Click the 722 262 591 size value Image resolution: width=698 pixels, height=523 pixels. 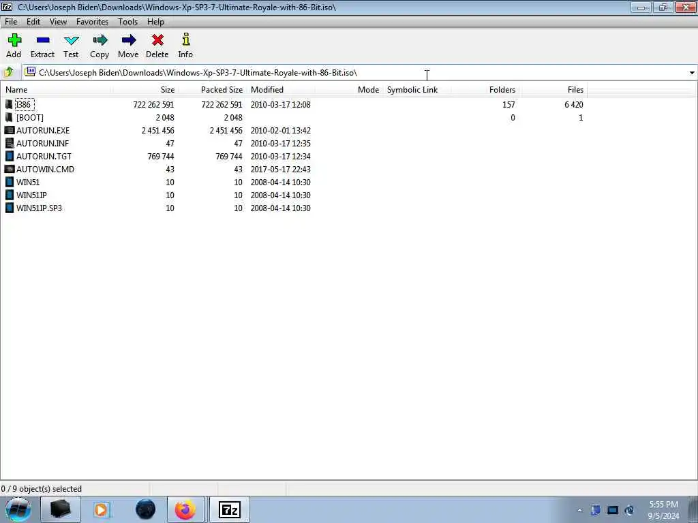click(x=153, y=104)
